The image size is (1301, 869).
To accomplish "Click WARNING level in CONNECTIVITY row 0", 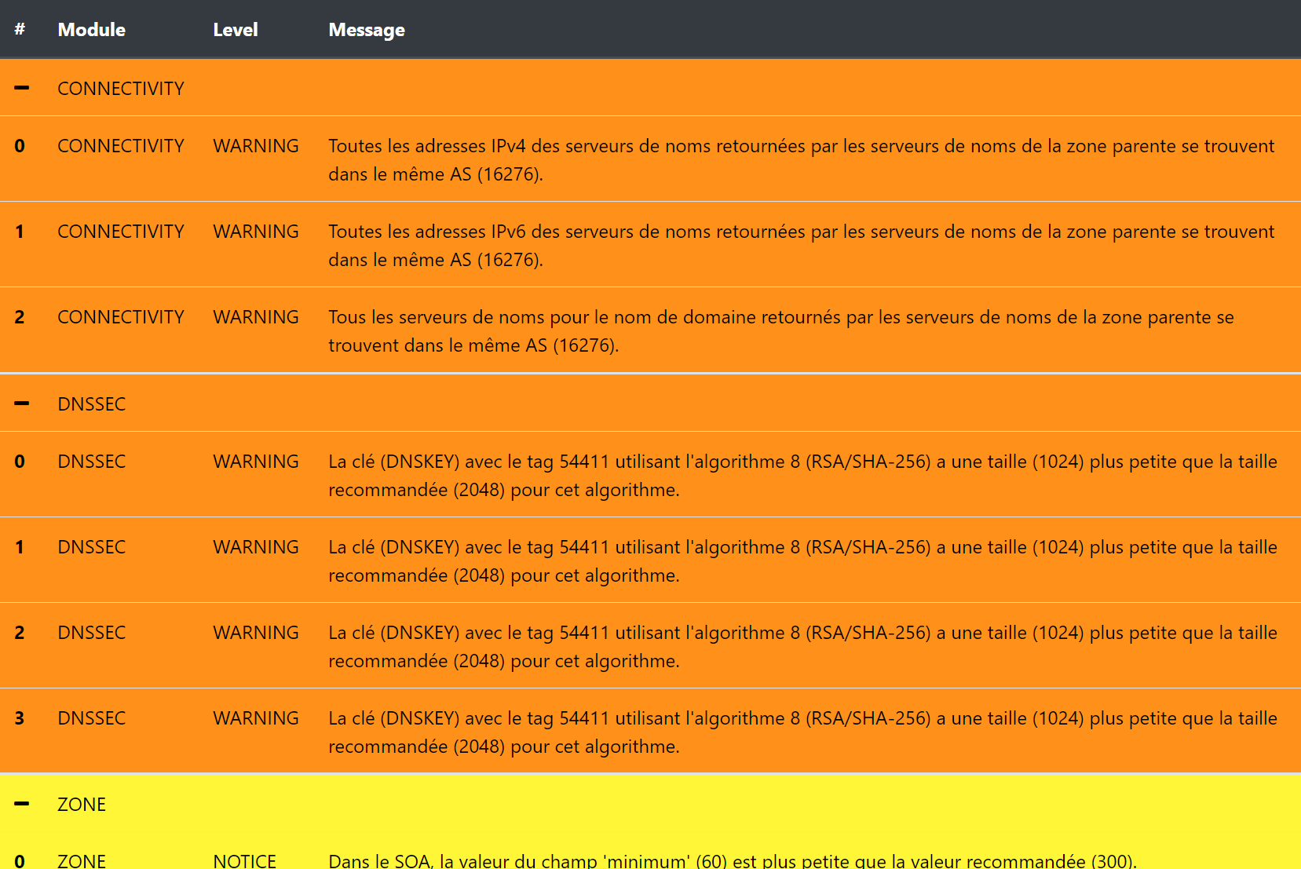I will point(256,146).
